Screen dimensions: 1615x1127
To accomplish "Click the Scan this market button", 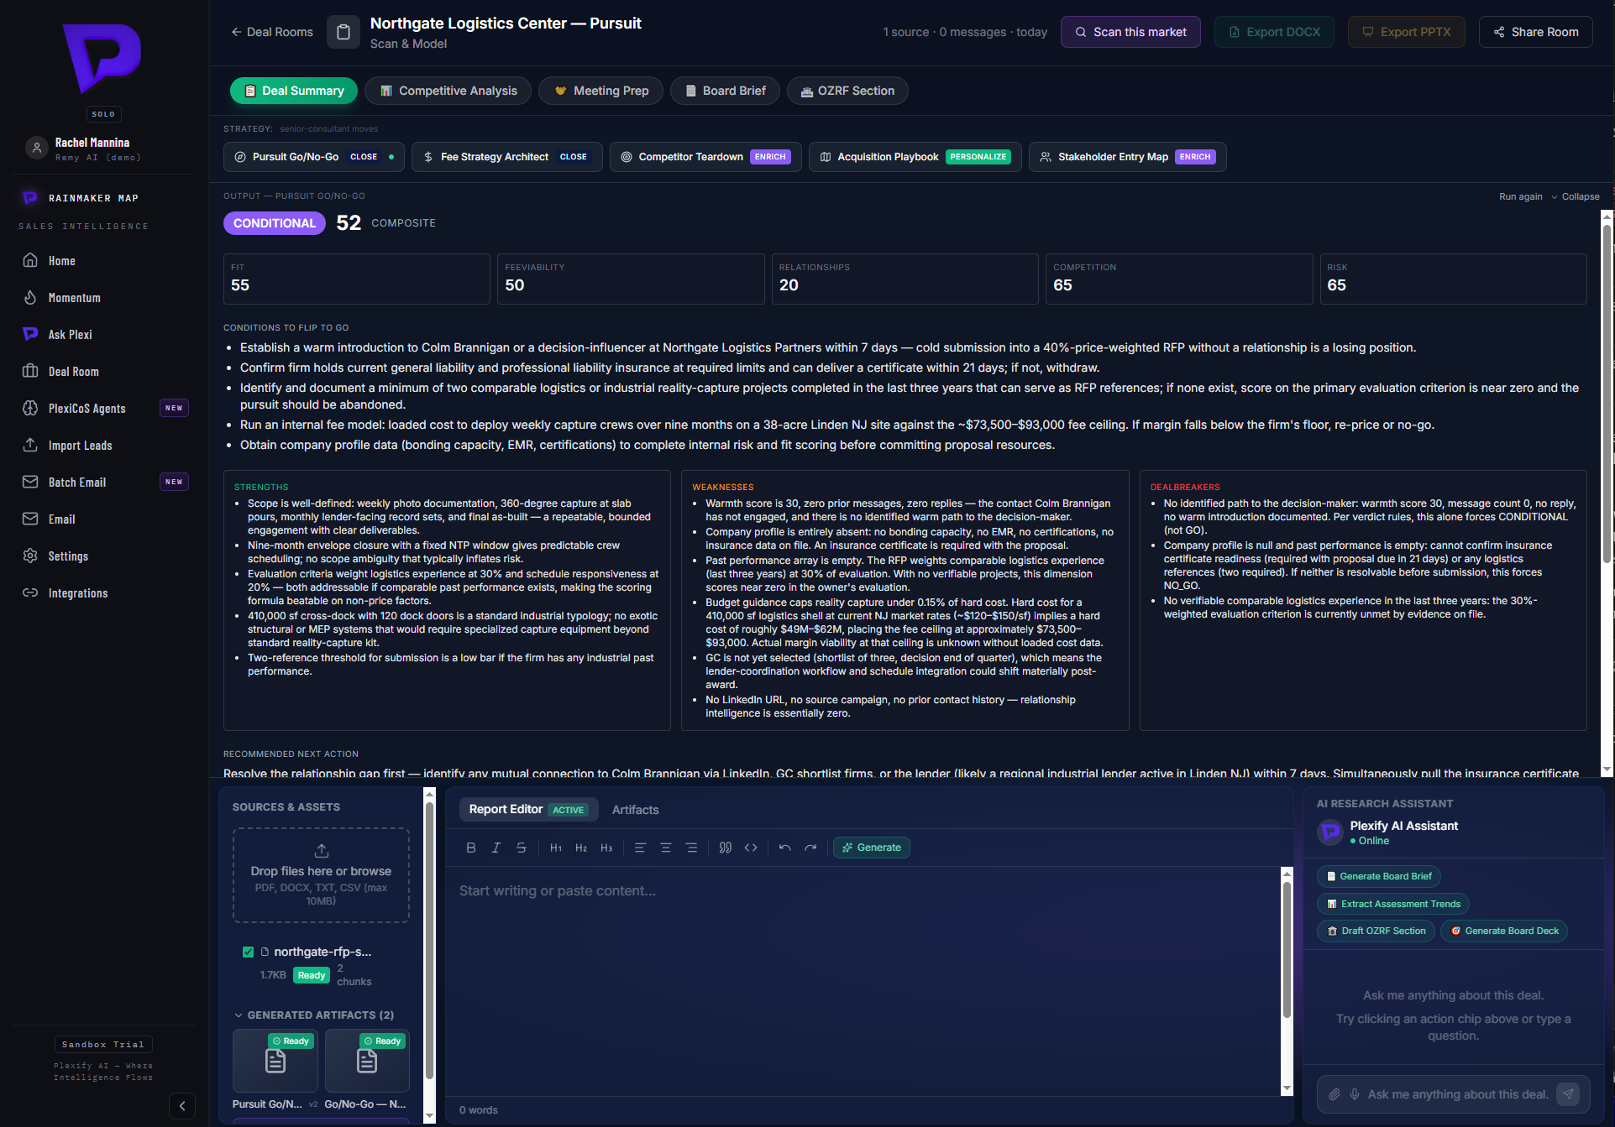I will tap(1130, 32).
